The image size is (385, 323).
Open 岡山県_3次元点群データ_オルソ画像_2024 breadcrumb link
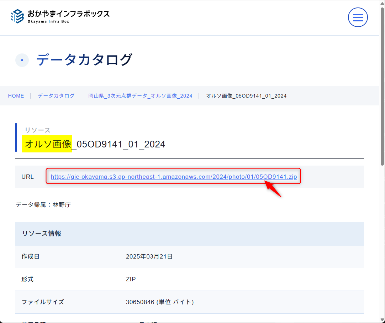140,96
